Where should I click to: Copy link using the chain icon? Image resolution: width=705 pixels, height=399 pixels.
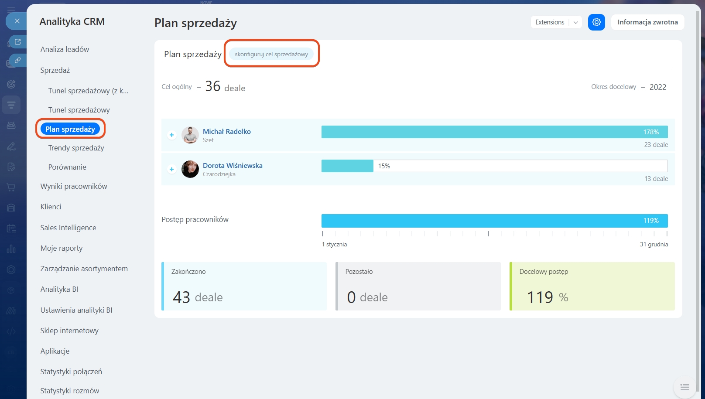(18, 60)
